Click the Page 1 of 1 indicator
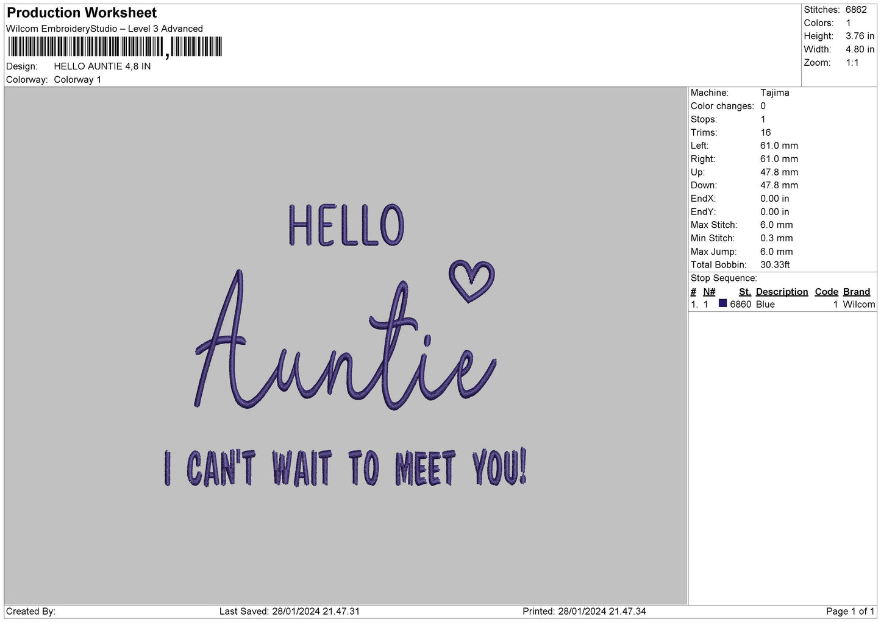881x622 pixels. 850,612
